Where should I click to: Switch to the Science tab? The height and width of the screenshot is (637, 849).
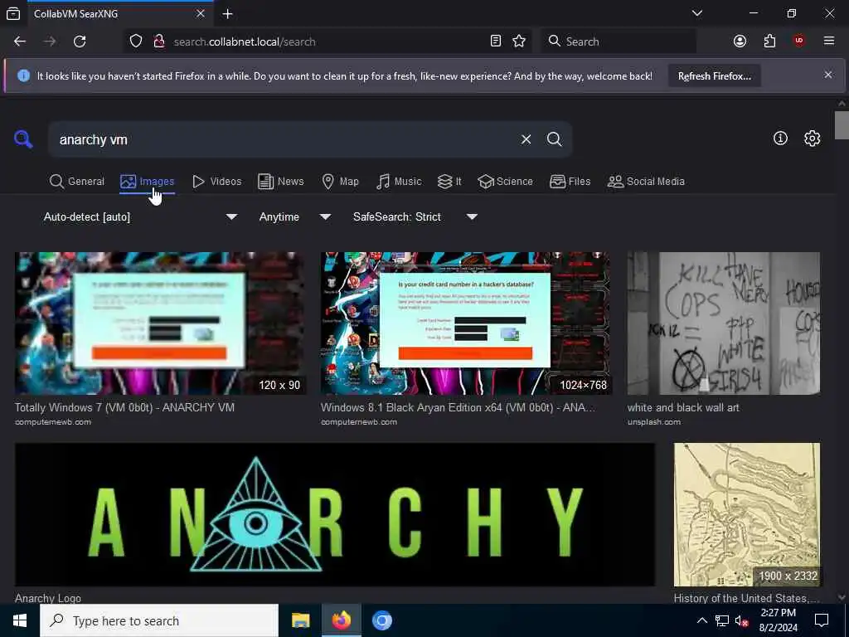[506, 182]
